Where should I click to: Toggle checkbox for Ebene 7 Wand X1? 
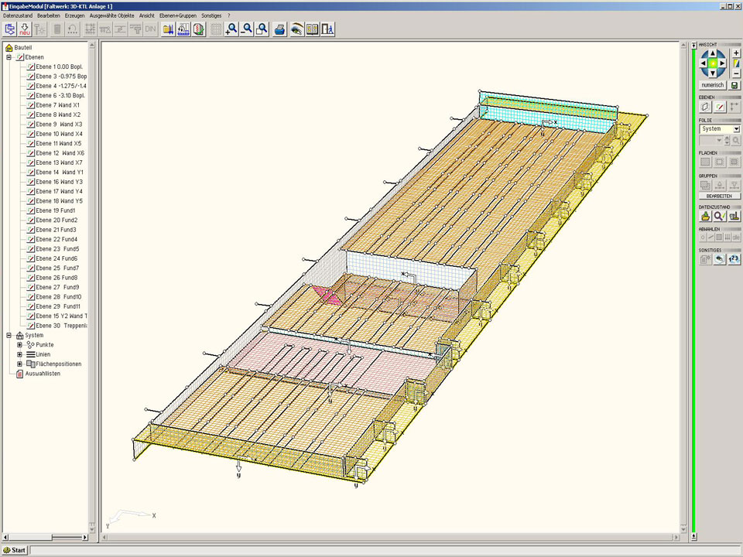(32, 105)
